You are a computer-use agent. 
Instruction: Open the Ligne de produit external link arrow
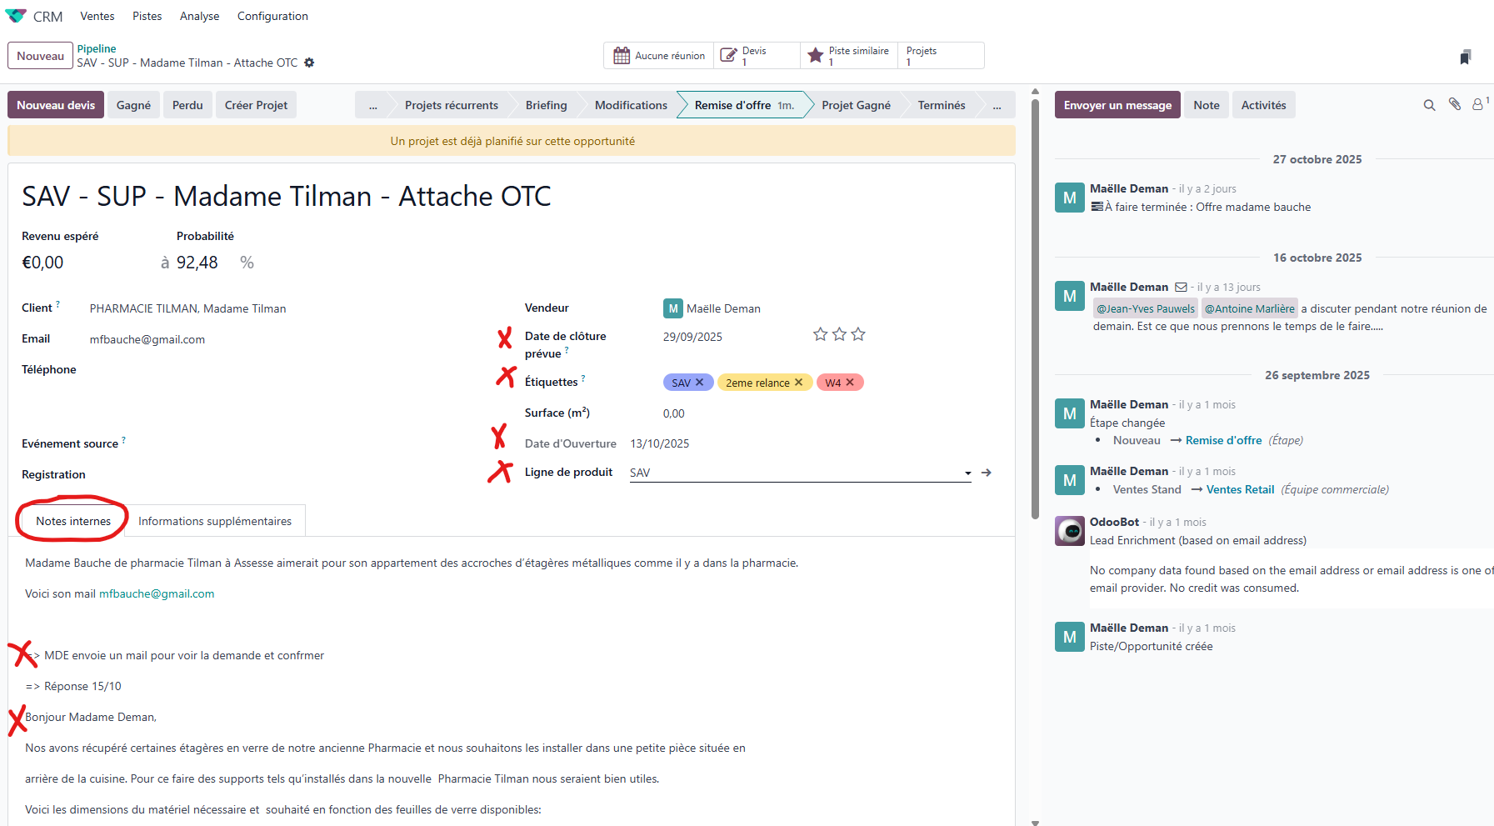[x=987, y=473]
